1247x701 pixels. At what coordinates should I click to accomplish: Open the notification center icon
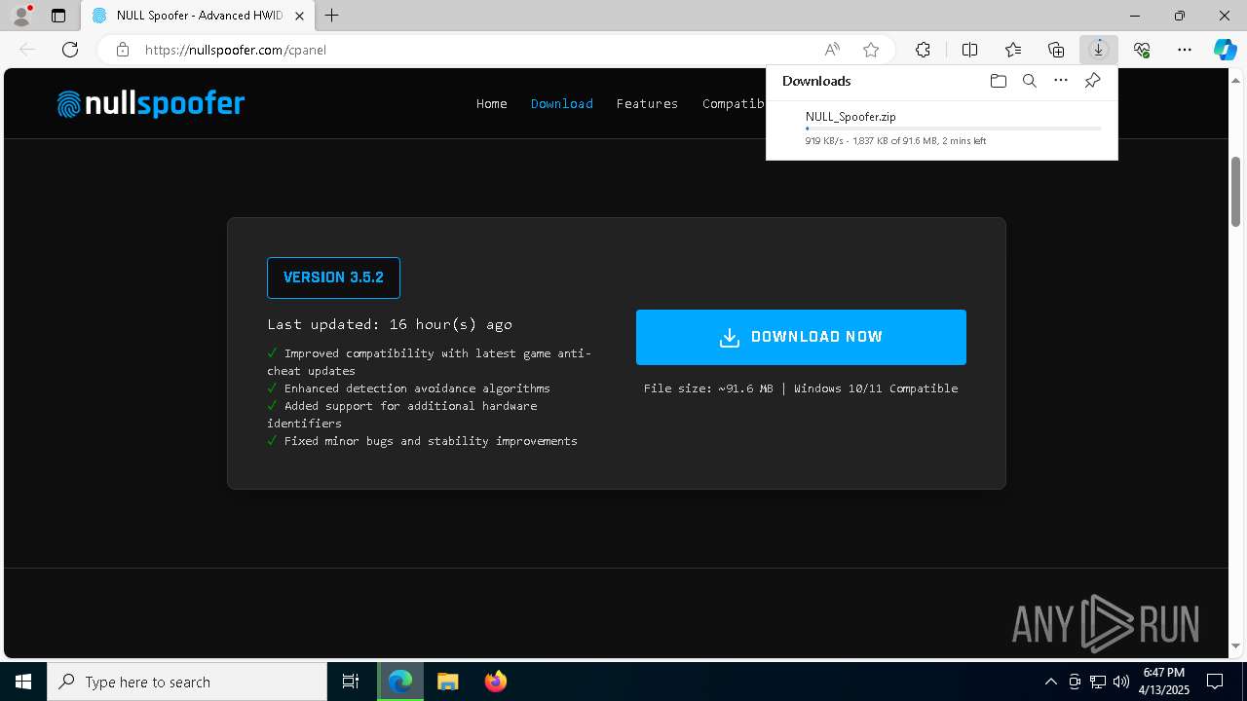pyautogui.click(x=1215, y=682)
